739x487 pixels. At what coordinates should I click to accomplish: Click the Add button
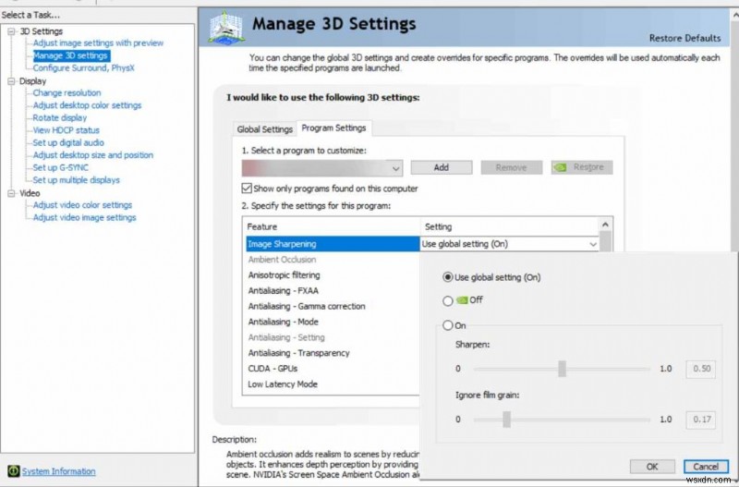click(x=442, y=167)
